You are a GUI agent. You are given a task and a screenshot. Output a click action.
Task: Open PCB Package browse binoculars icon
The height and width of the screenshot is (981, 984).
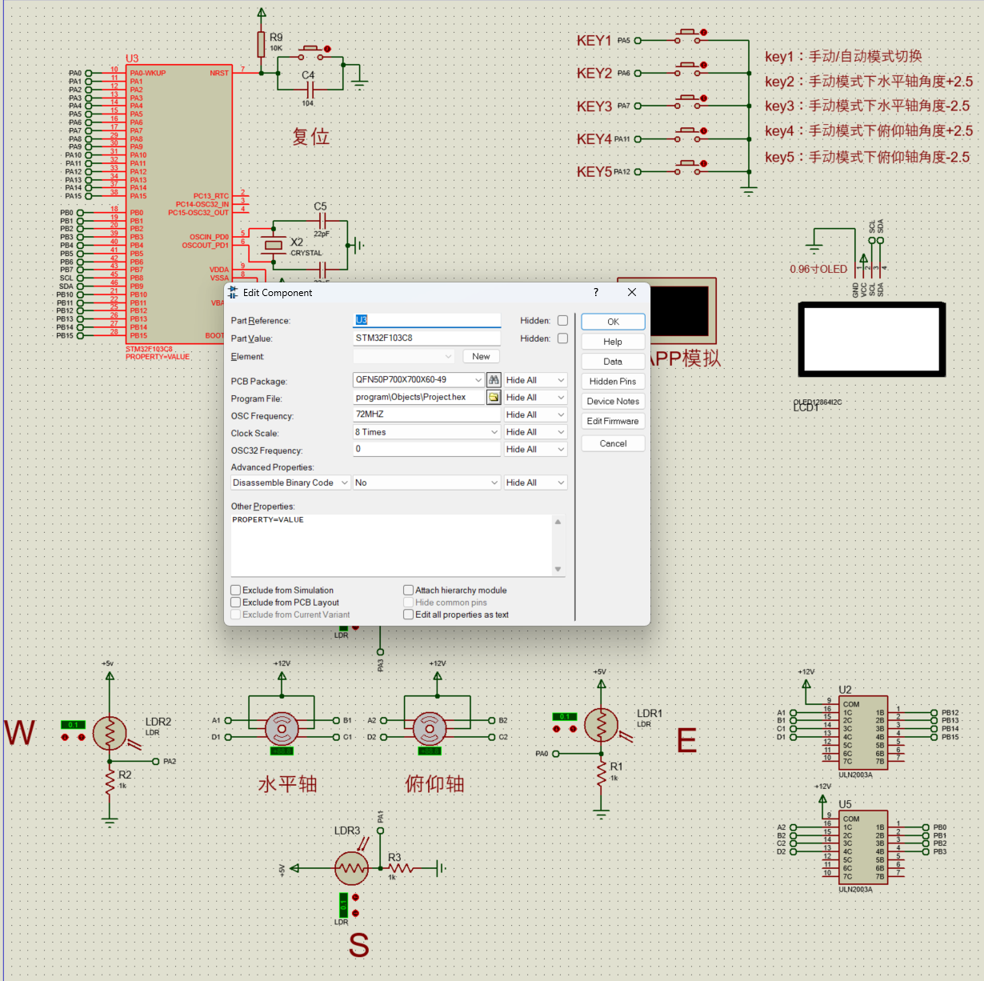coord(494,380)
